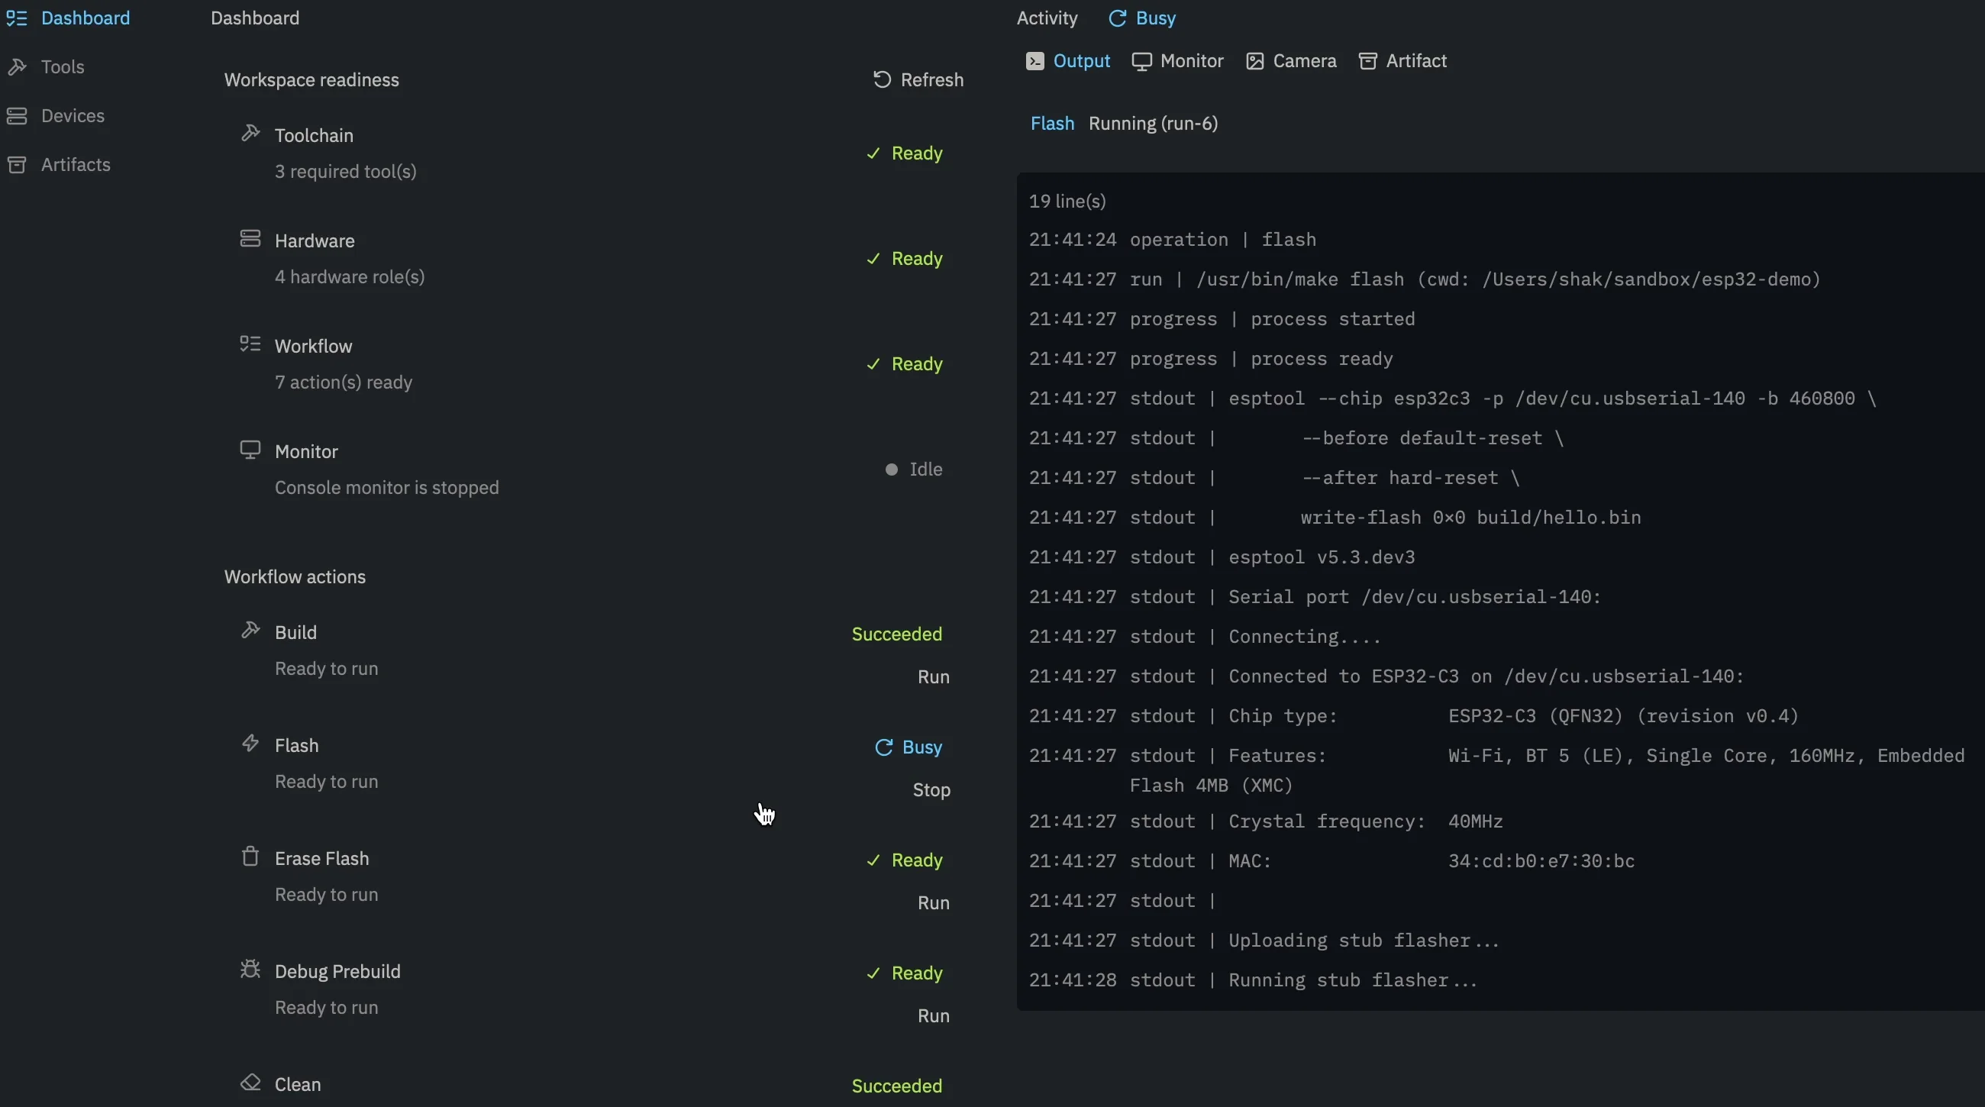Image resolution: width=1985 pixels, height=1107 pixels.
Task: Click the Refresh circular arrow icon
Action: pyautogui.click(x=882, y=79)
